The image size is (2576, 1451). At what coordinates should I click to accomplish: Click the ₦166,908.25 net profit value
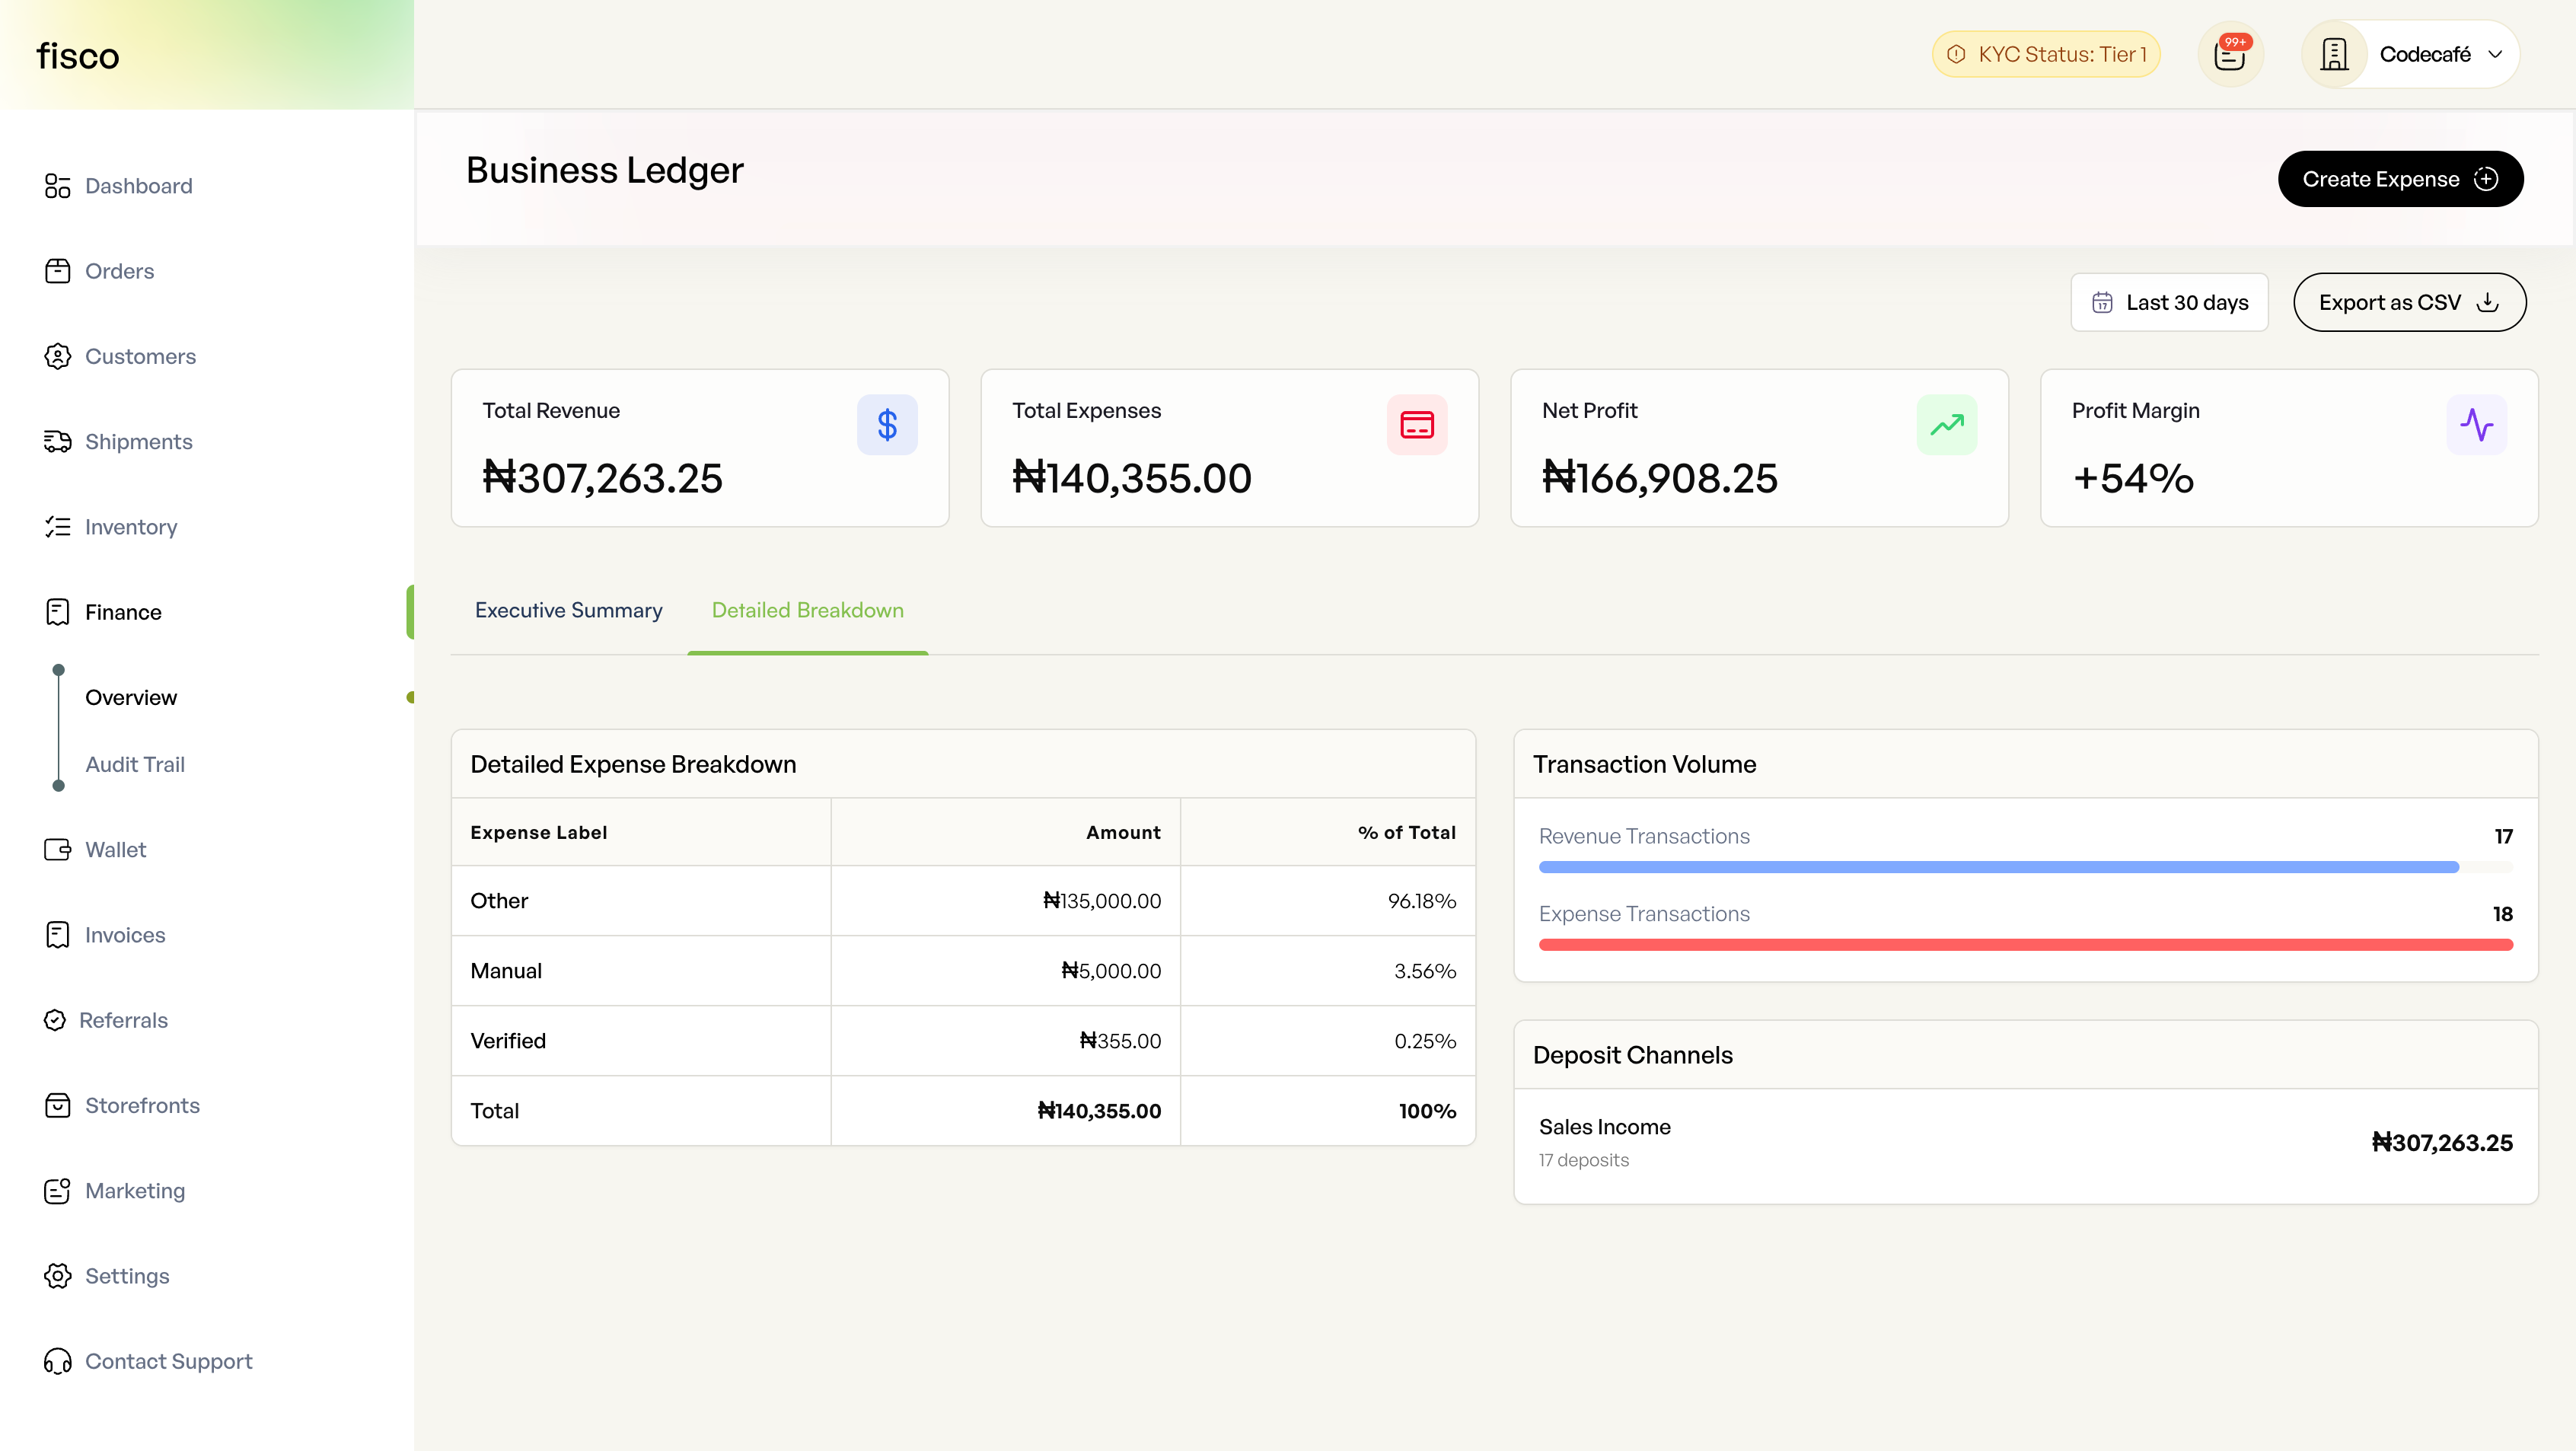[1660, 479]
